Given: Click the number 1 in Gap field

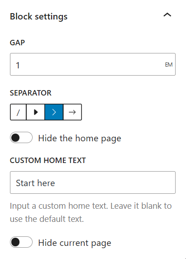Looking at the screenshot, I should (18, 65).
